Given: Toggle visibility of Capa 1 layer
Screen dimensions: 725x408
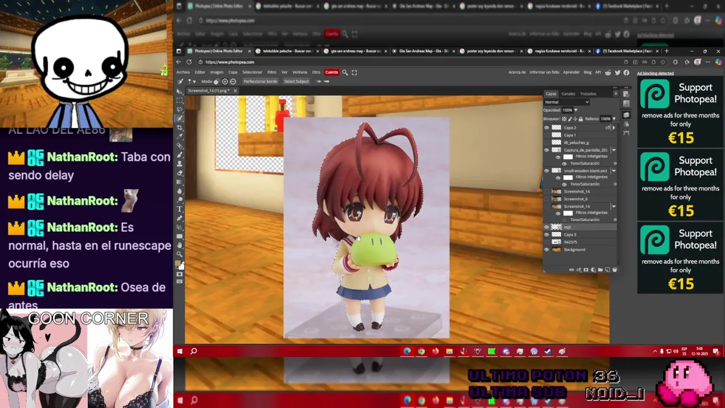Looking at the screenshot, I should [547, 135].
